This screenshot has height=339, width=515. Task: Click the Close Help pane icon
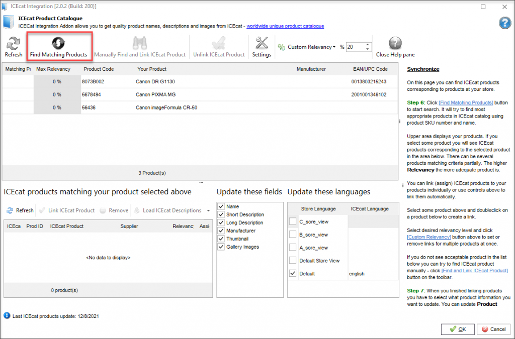395,44
